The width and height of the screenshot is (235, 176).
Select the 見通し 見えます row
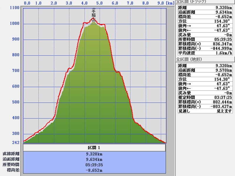(x=205, y=111)
